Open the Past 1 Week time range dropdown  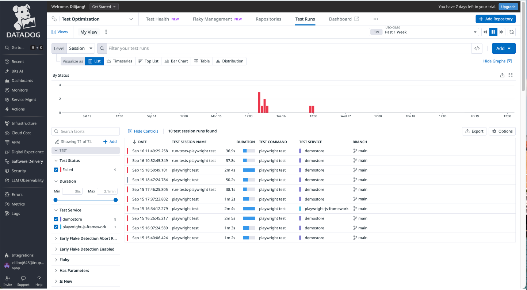(x=424, y=32)
